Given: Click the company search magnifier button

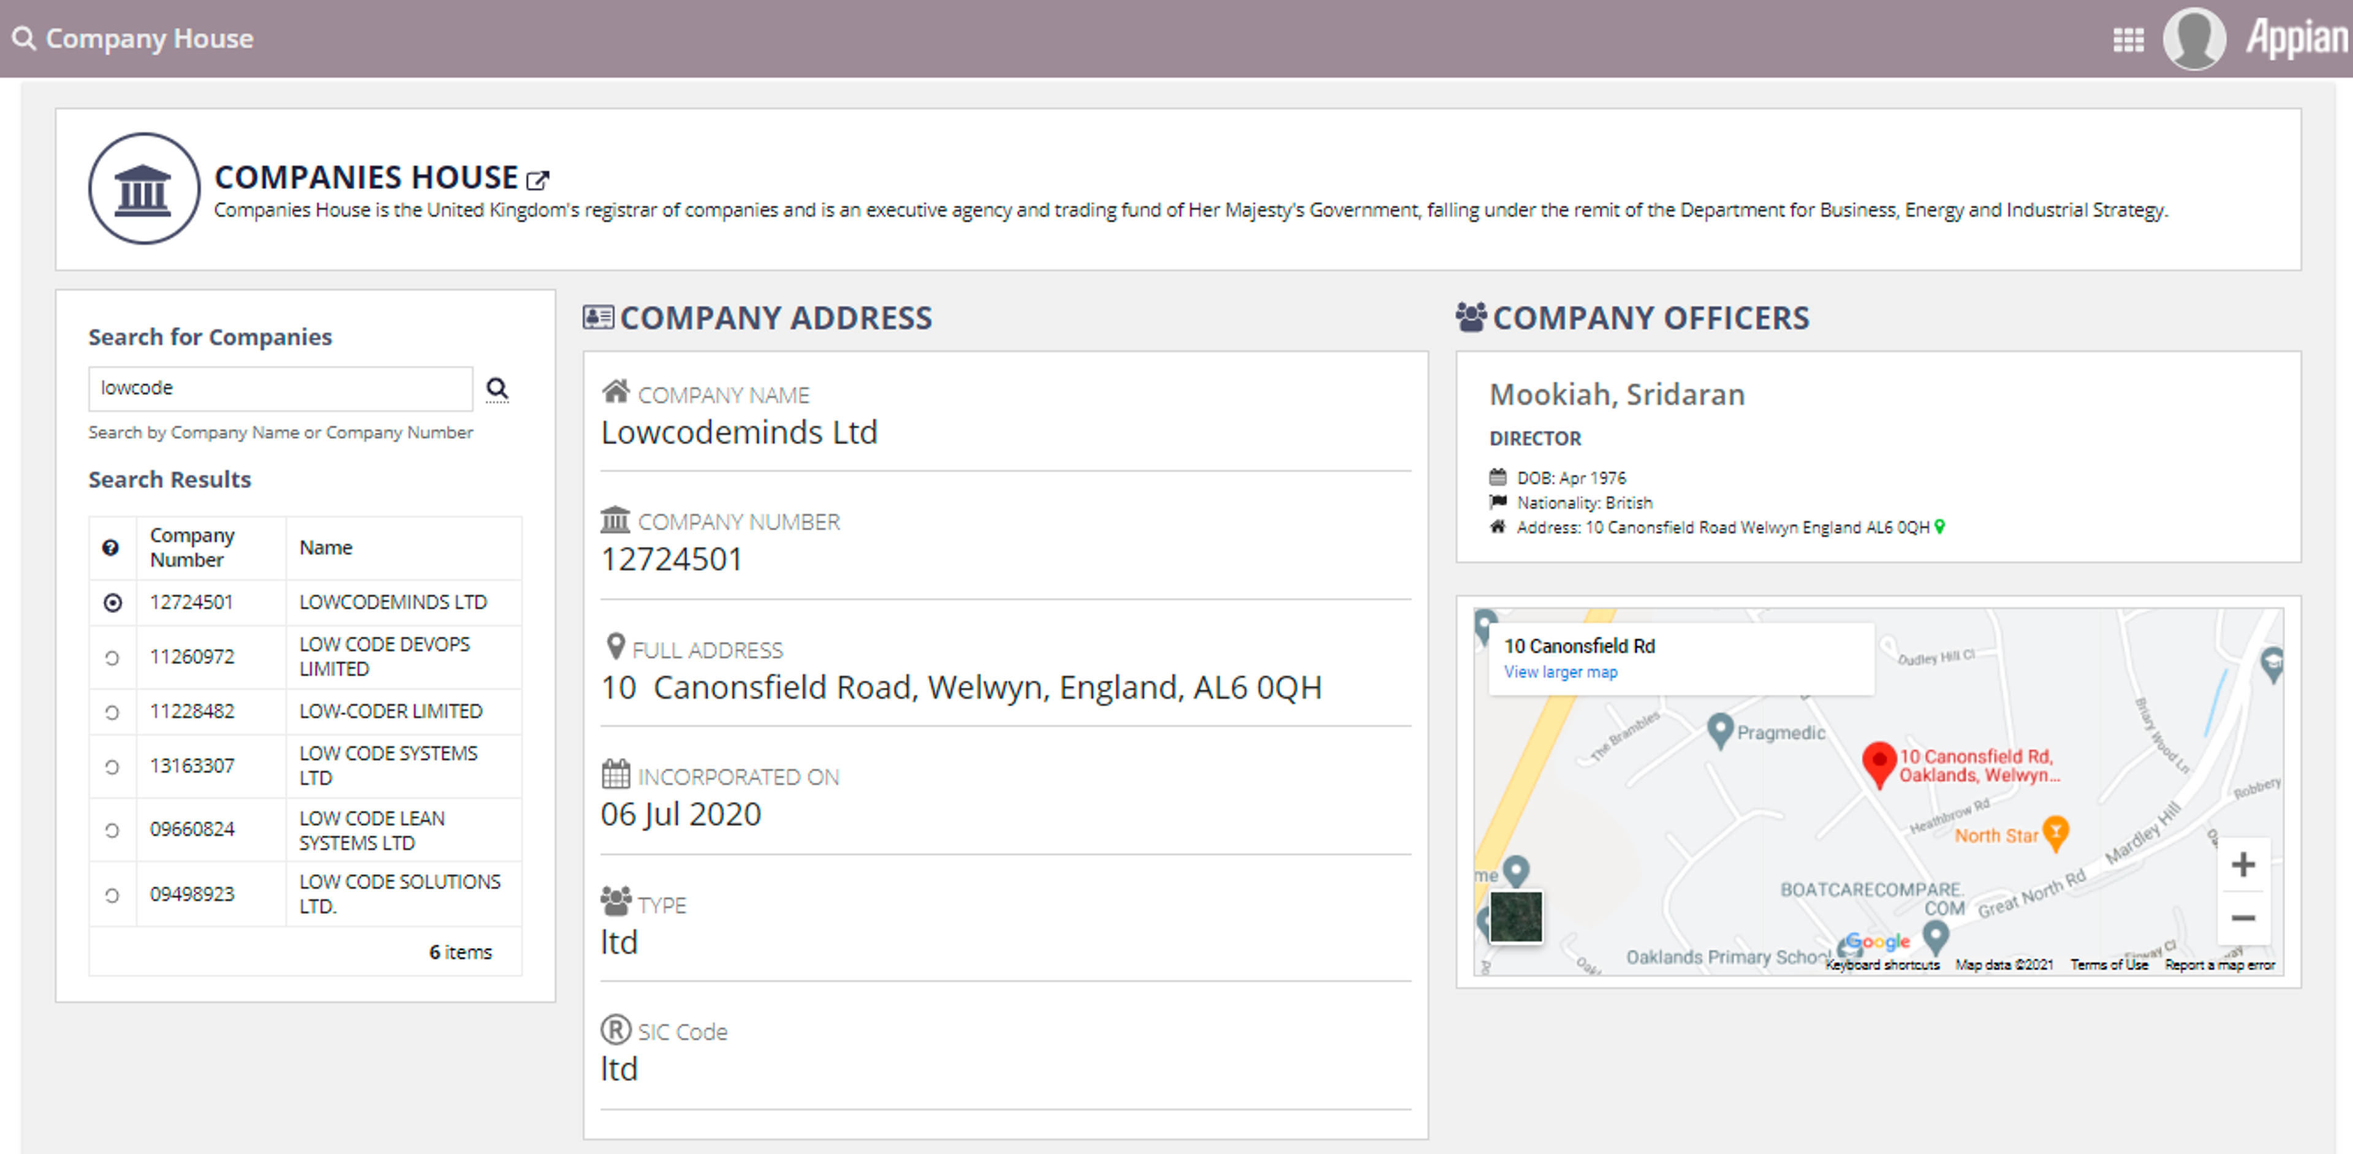Looking at the screenshot, I should 497,389.
